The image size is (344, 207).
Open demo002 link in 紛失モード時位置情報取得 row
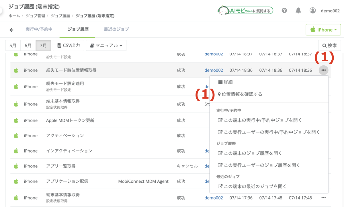214,70
